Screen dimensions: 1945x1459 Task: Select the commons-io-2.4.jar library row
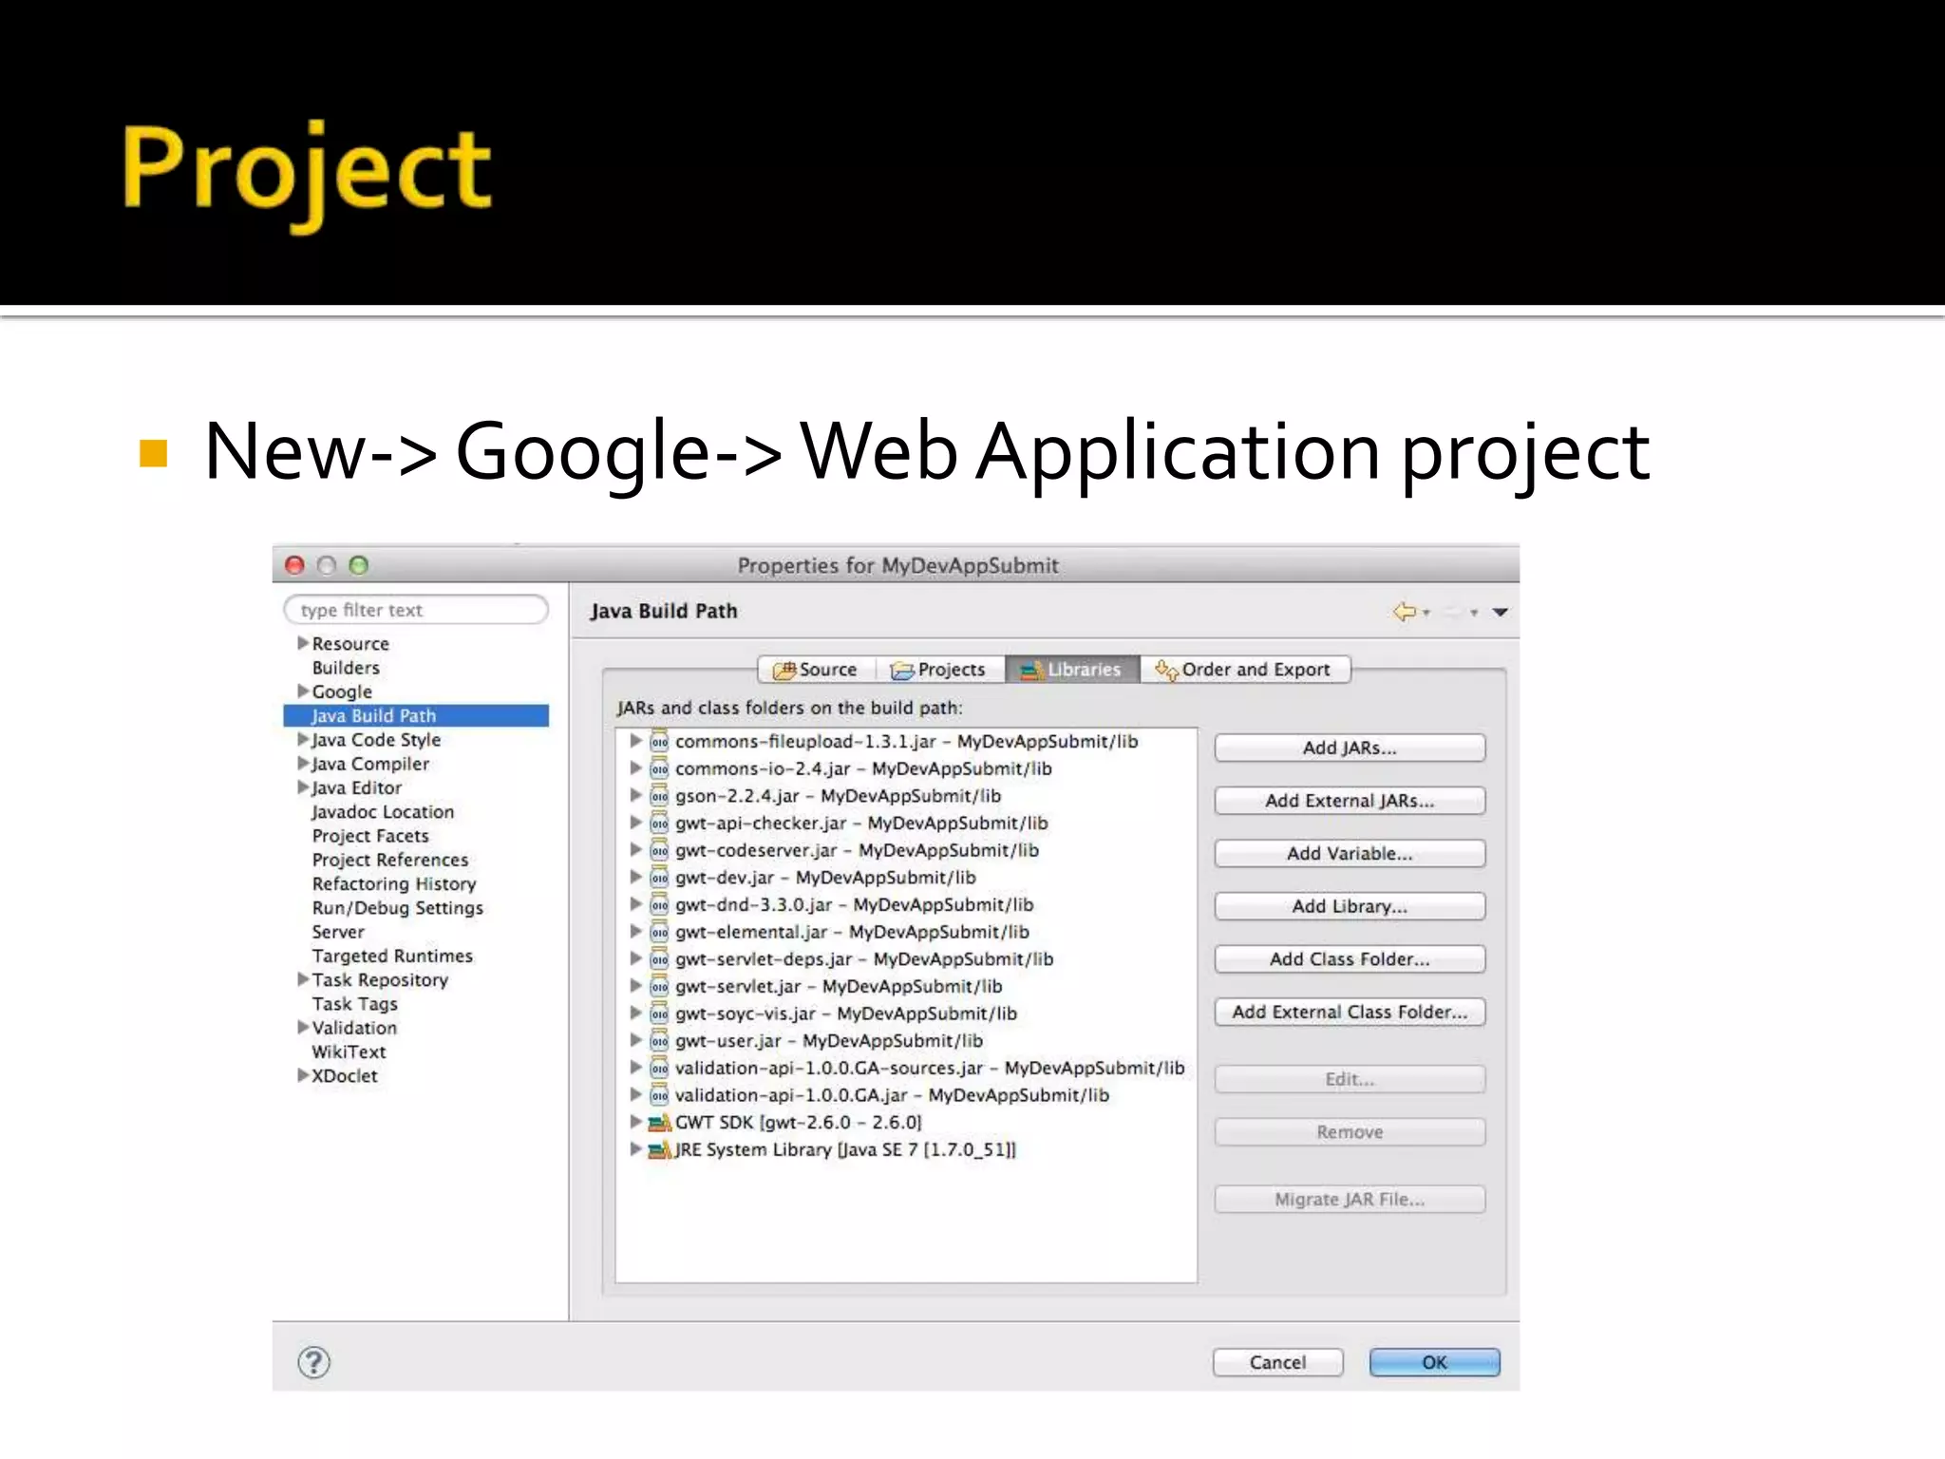(863, 768)
